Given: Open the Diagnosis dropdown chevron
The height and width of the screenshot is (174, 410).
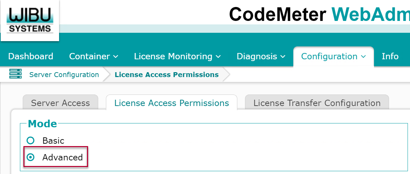Looking at the screenshot, I should click(x=283, y=56).
